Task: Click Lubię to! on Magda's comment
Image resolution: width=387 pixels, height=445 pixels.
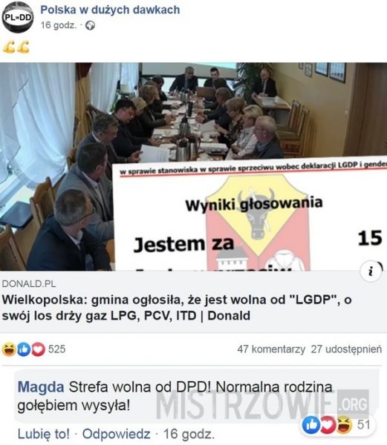Action: click(x=44, y=434)
